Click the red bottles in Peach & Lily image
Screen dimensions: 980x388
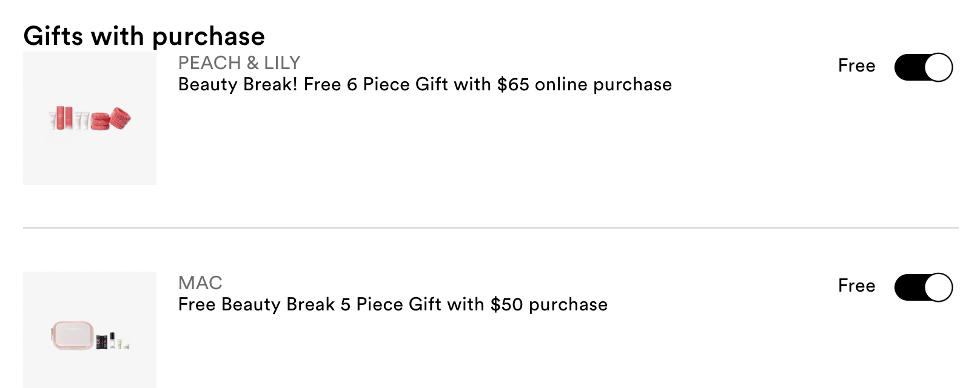click(65, 117)
